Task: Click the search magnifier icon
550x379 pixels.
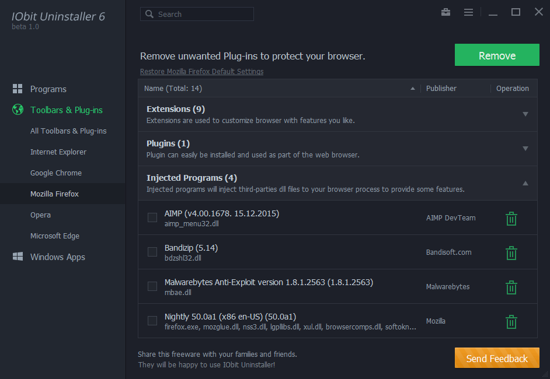Action: pos(149,14)
